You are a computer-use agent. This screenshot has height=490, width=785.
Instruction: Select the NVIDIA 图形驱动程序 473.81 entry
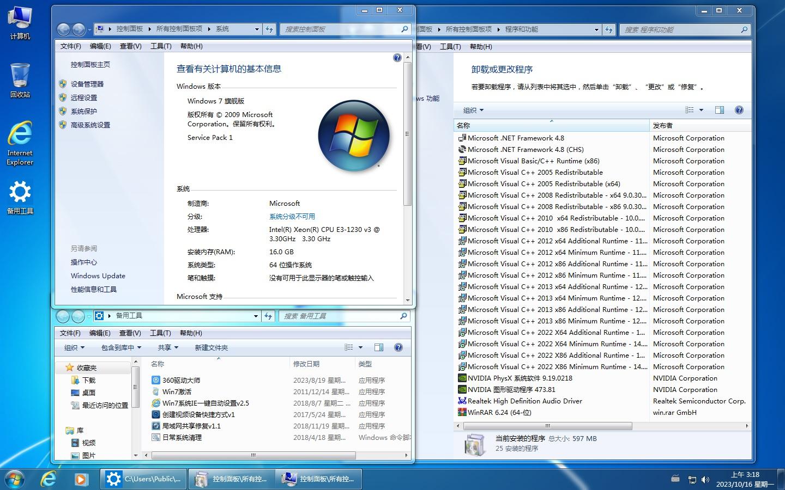tap(511, 389)
